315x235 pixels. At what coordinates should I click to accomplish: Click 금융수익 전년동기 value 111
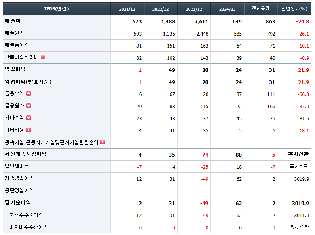pos(271,94)
